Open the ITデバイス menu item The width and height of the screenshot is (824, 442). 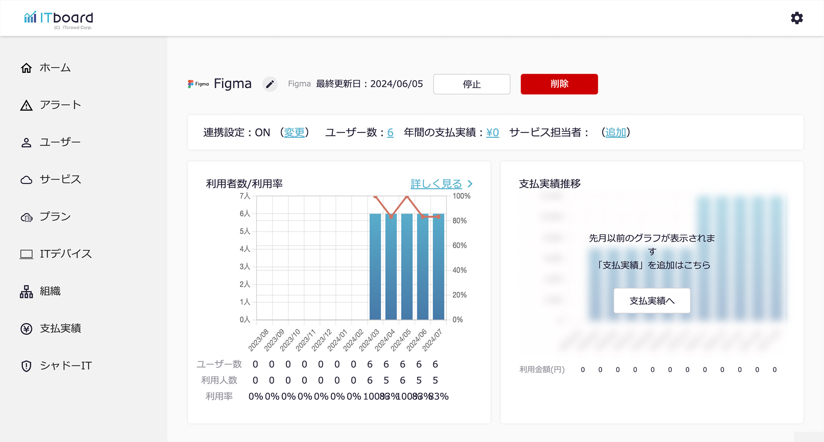[x=65, y=254]
